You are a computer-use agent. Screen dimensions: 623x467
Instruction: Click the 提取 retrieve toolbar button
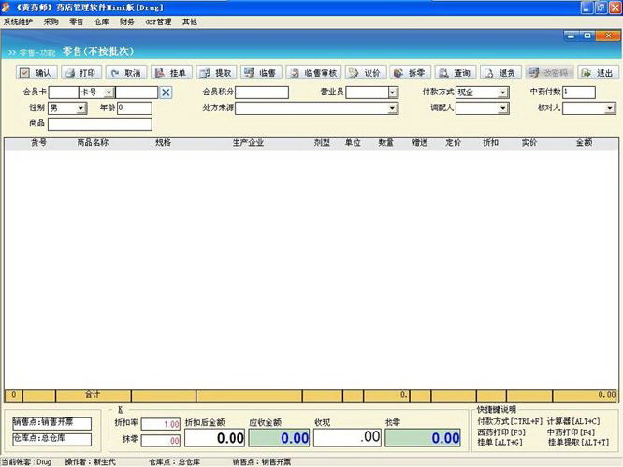pos(216,73)
